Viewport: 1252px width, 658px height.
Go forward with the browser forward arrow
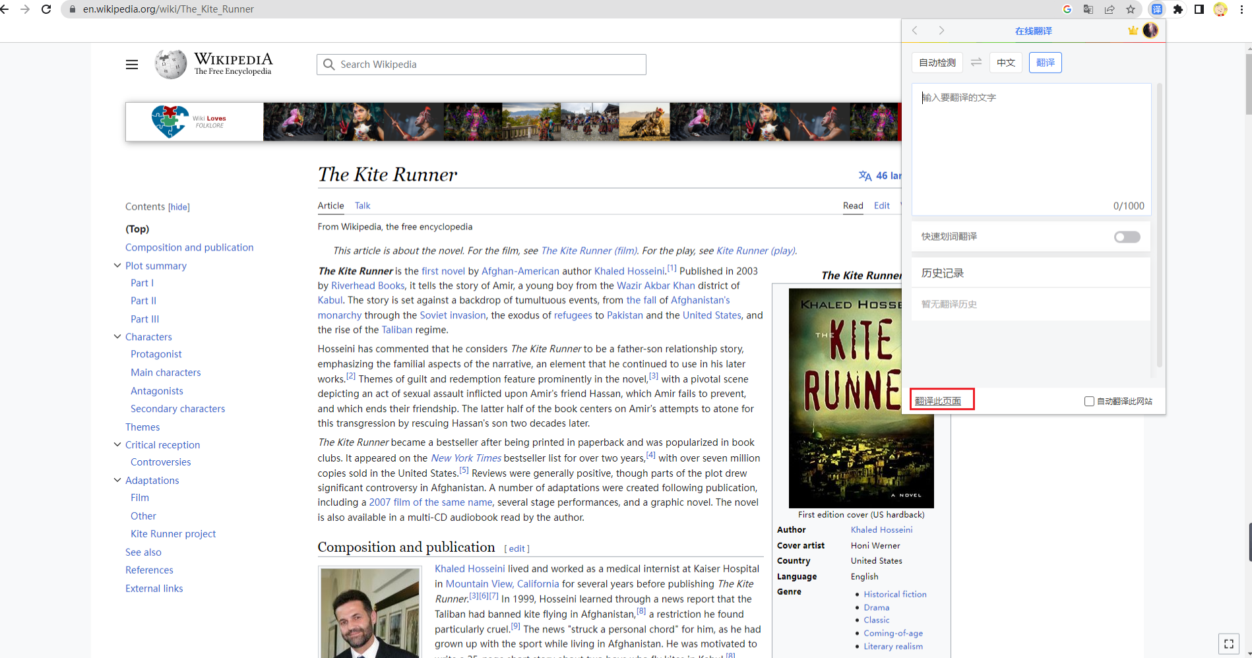tap(25, 9)
